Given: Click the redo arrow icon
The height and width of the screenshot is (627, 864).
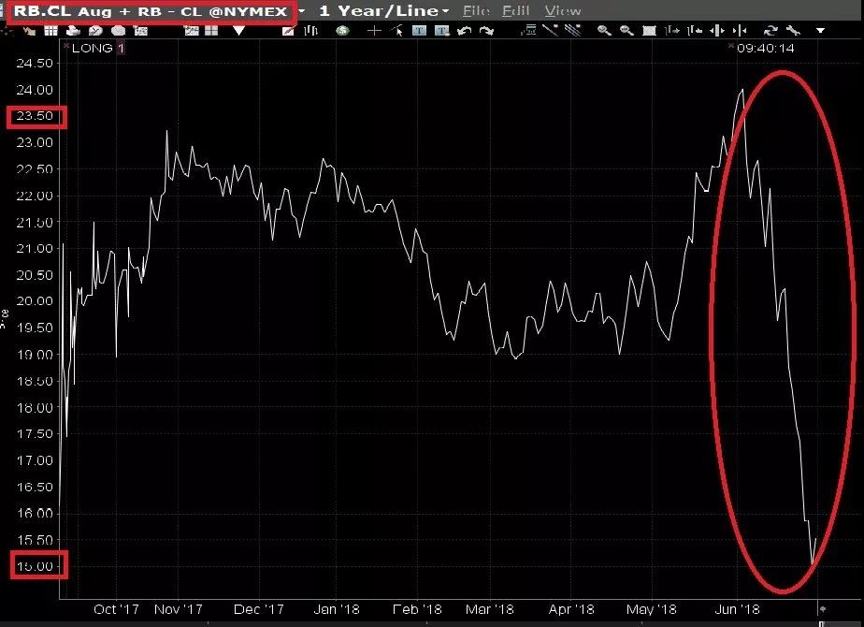Looking at the screenshot, I should [486, 30].
